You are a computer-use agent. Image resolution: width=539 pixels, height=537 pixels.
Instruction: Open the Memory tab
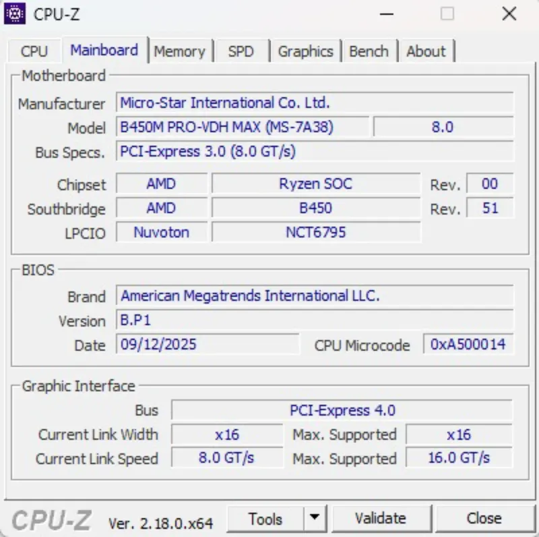179,51
